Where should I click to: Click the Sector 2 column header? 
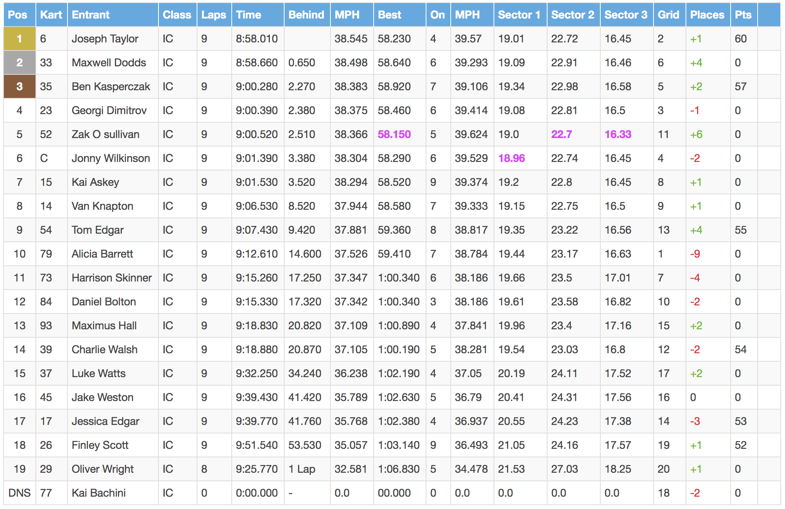573,15
